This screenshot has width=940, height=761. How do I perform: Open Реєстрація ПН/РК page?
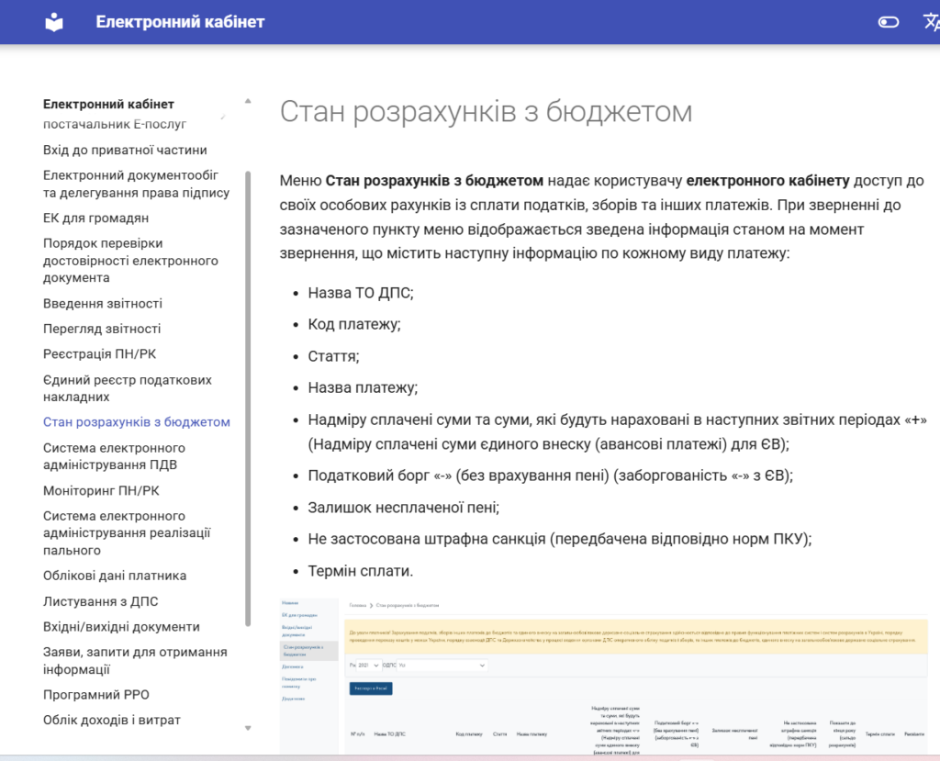(100, 354)
